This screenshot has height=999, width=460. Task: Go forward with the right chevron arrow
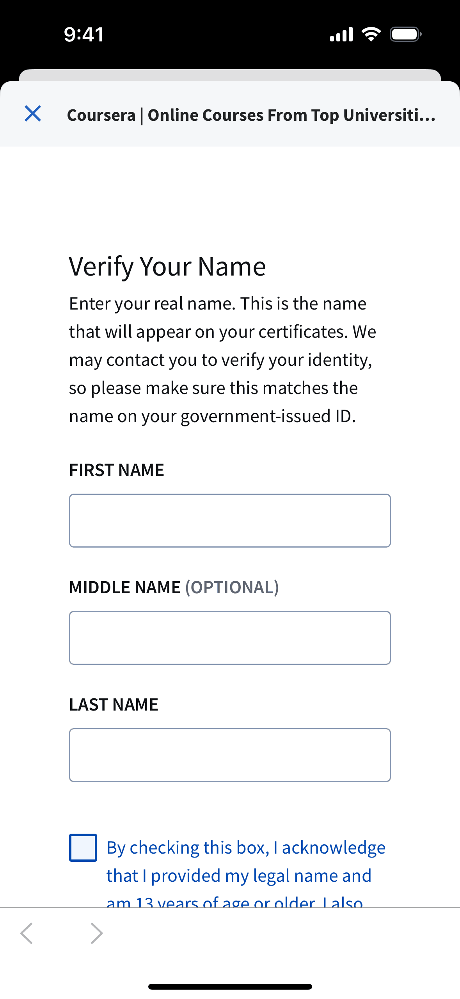click(96, 933)
